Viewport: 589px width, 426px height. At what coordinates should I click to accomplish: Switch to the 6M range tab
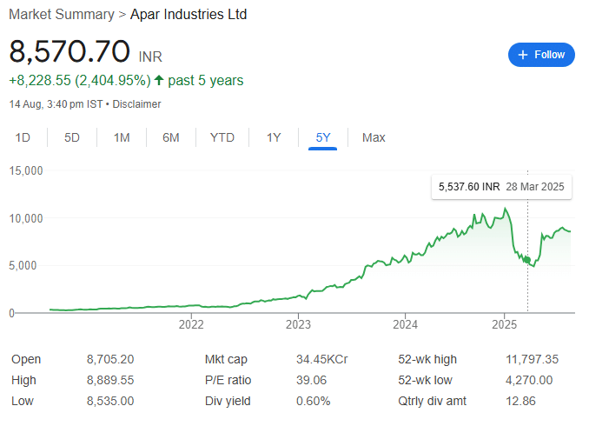[171, 137]
